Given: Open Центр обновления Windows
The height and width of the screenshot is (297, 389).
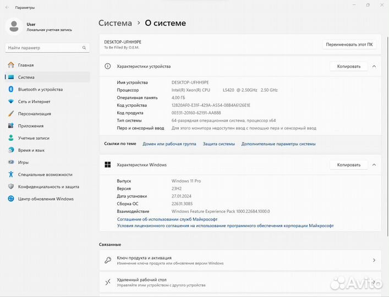Looking at the screenshot, I should tap(47, 199).
